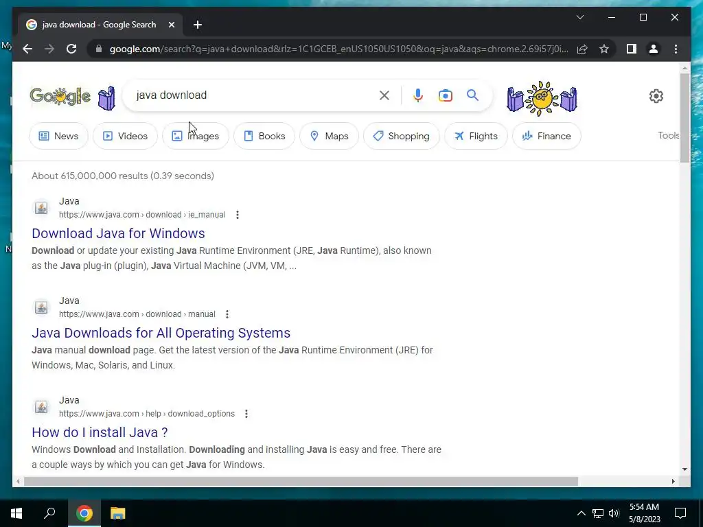Click the File Explorer taskbar icon
The height and width of the screenshot is (527, 703).
117,513
